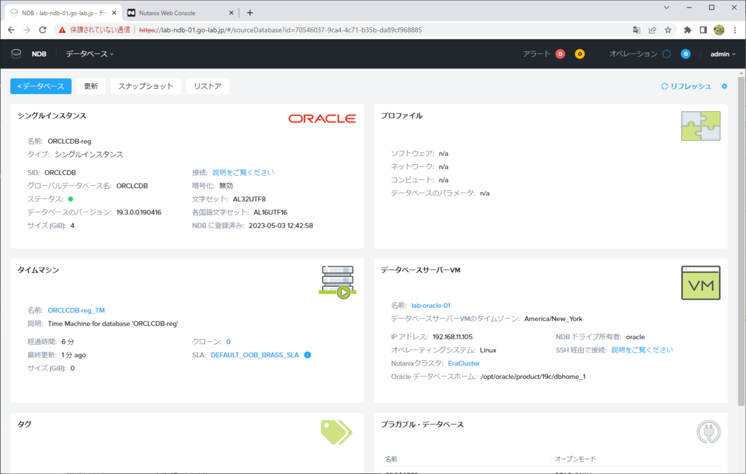The height and width of the screenshot is (474, 746).
Task: Open the Chrome three-dot menu
Action: tap(735, 29)
